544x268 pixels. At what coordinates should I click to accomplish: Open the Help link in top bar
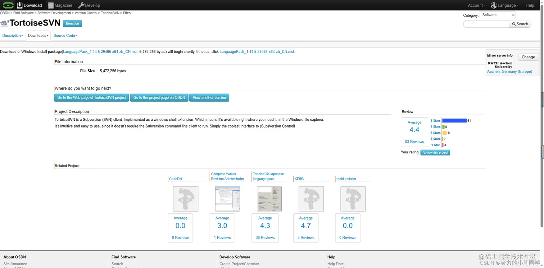(530, 5)
